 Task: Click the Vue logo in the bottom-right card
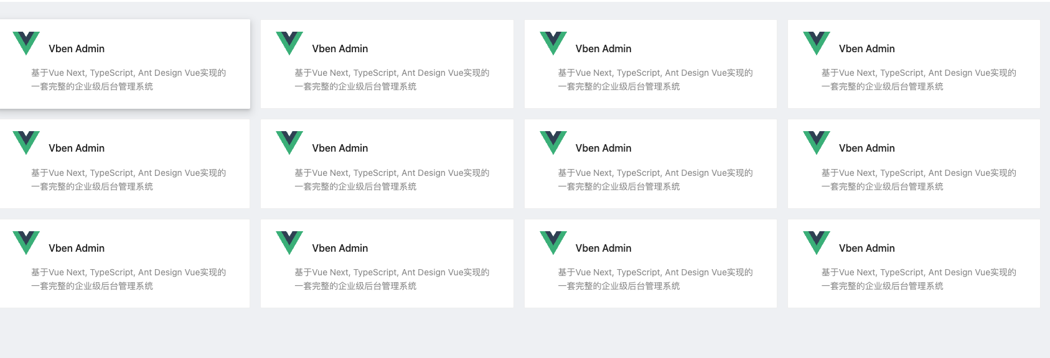pos(817,241)
